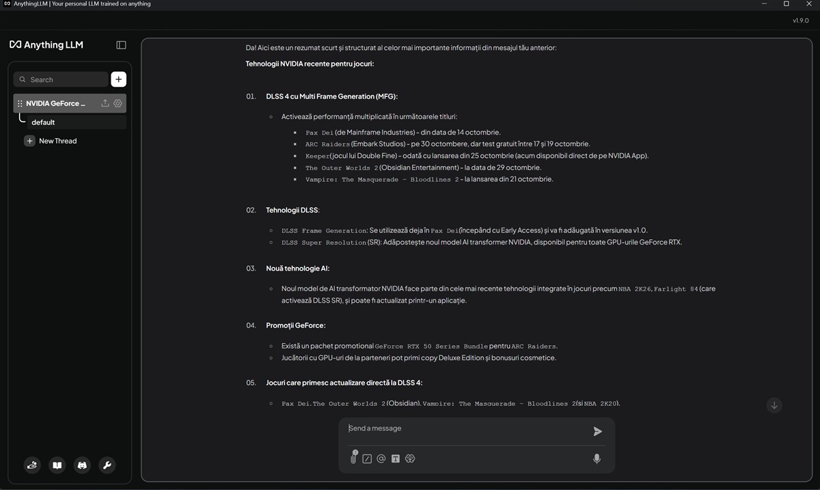The width and height of the screenshot is (820, 490).
Task: Open slash commands menu
Action: click(367, 459)
